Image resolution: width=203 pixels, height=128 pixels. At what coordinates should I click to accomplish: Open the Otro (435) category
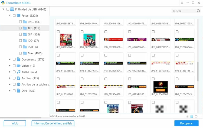pyautogui.click(x=28, y=91)
